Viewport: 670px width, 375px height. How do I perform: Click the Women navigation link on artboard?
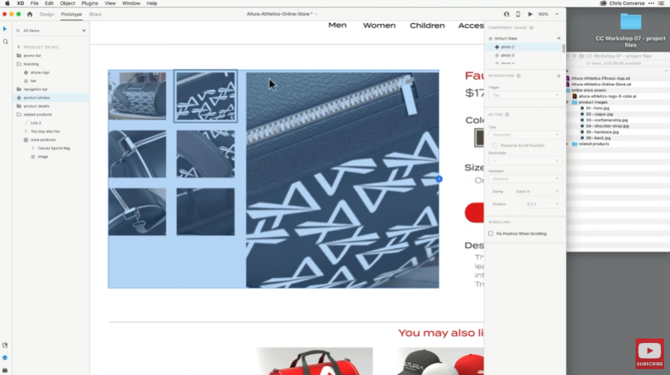[379, 25]
